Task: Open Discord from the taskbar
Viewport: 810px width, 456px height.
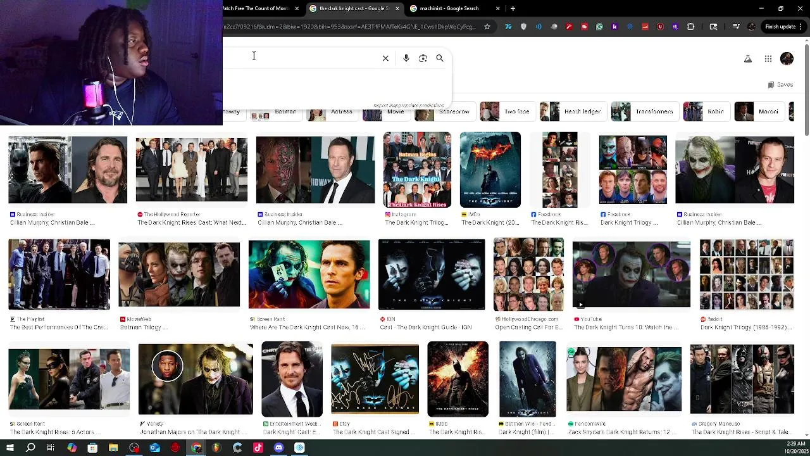Action: 279,448
